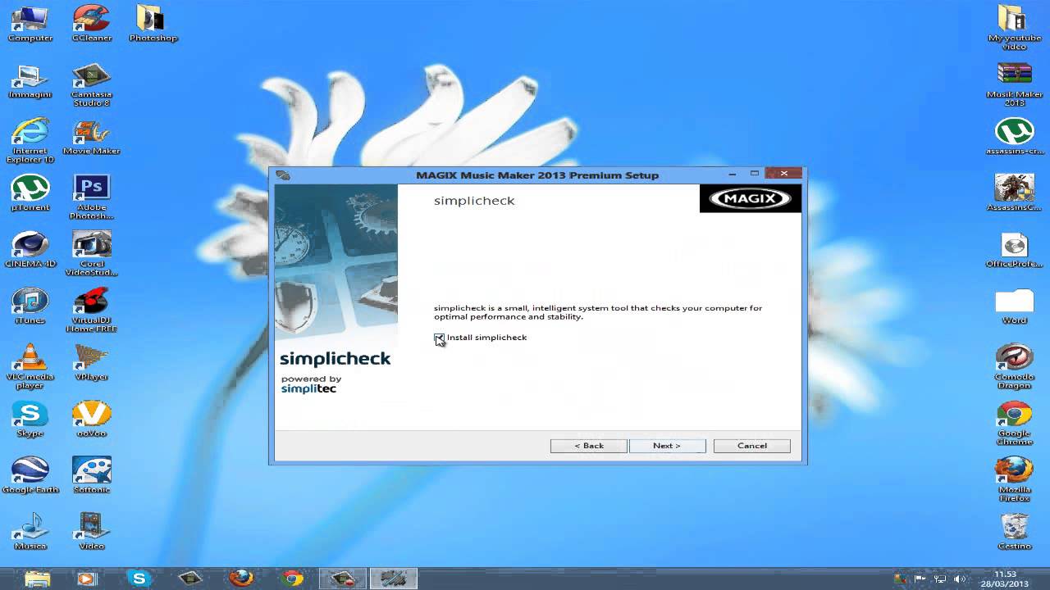Open Google Earth desktop shortcut
Screen dimensions: 1050x590
30,476
